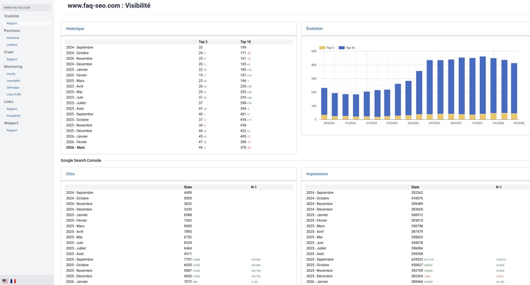This screenshot has height=285, width=530.
Task: Click the 07/2025 bar in Évolution chart
Action: point(429,90)
